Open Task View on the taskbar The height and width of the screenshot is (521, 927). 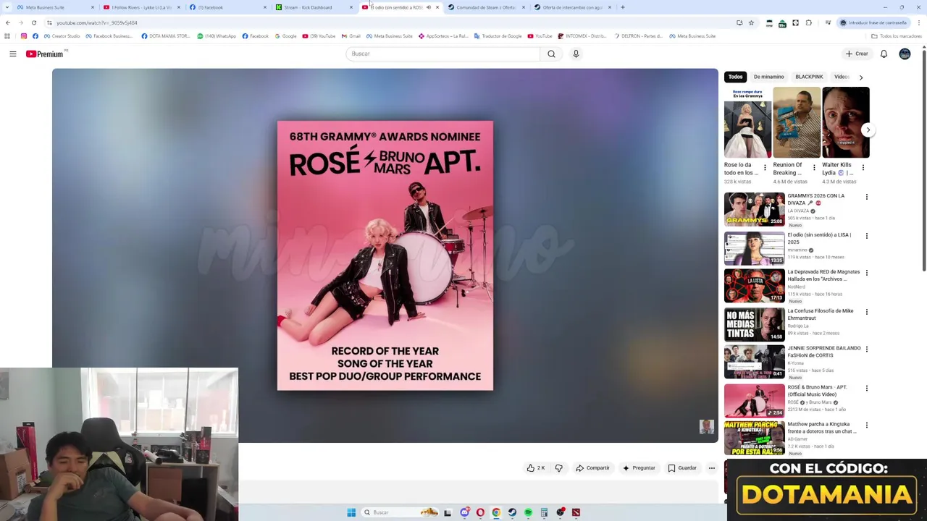click(x=448, y=512)
